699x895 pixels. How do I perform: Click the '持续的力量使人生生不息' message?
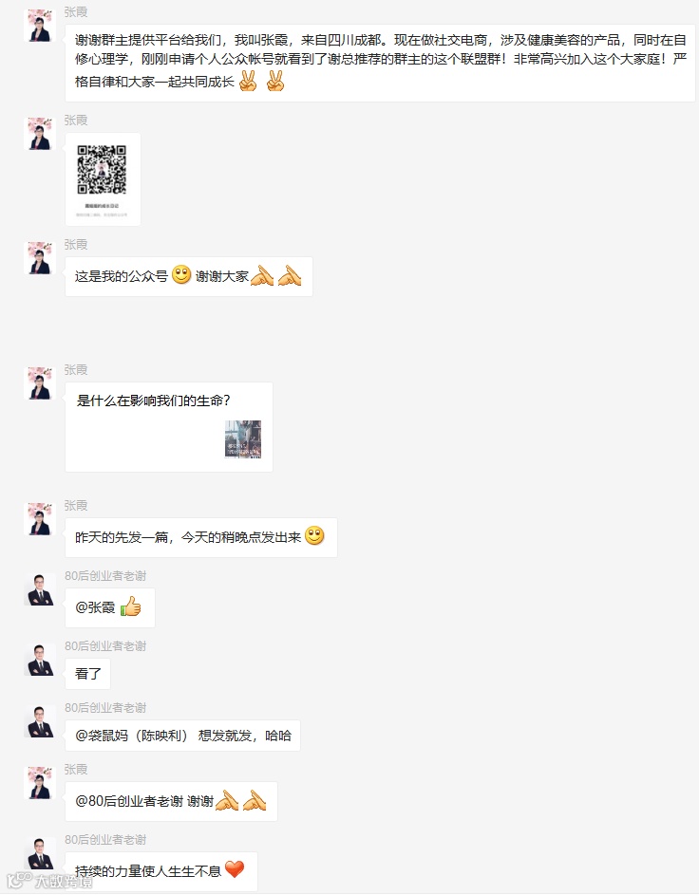(161, 871)
